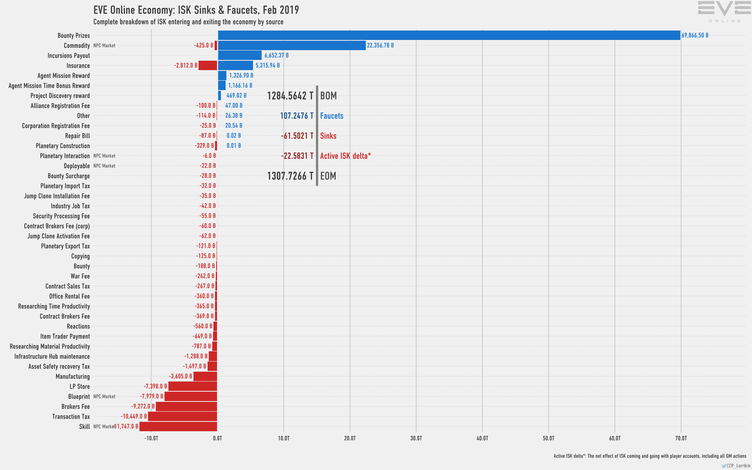The height and width of the screenshot is (470, 752).
Task: Click the blue Bounty Prizes bar
Action: point(449,35)
